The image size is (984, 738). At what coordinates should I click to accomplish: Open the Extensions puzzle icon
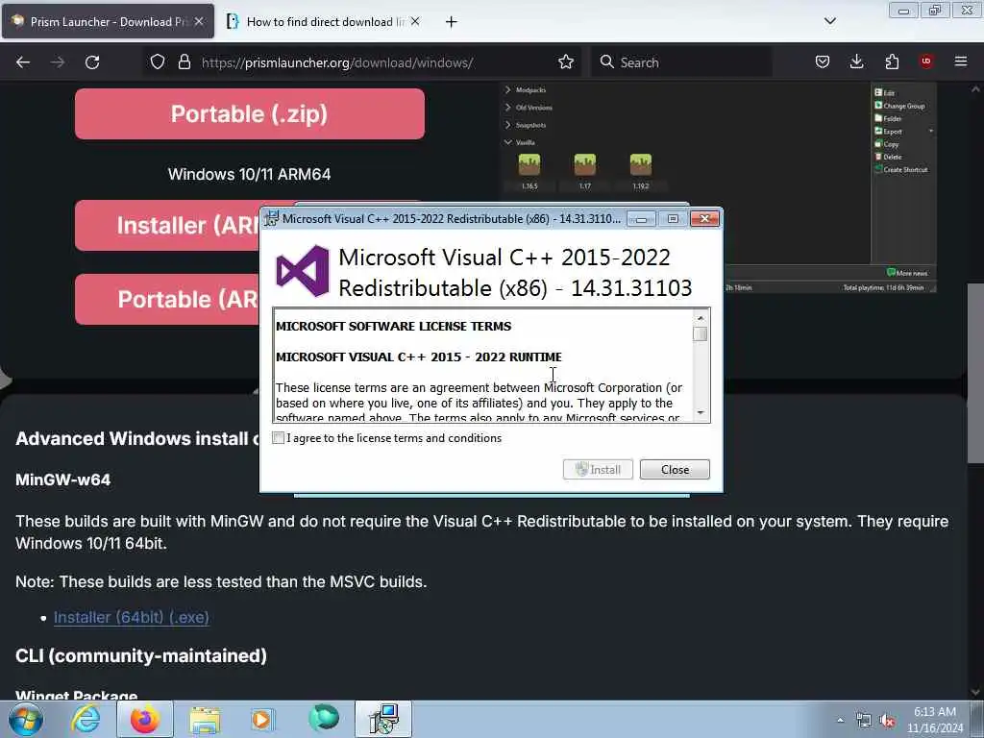point(892,62)
